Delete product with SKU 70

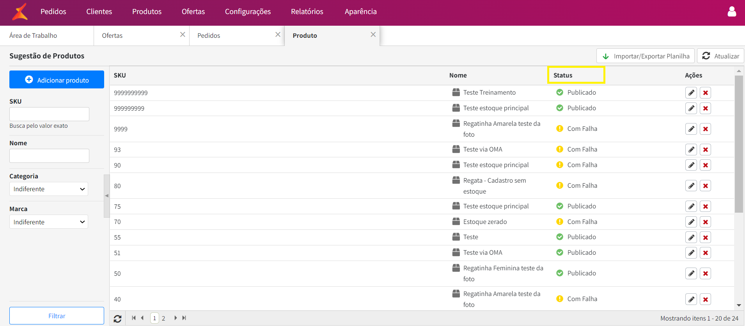[x=705, y=222]
